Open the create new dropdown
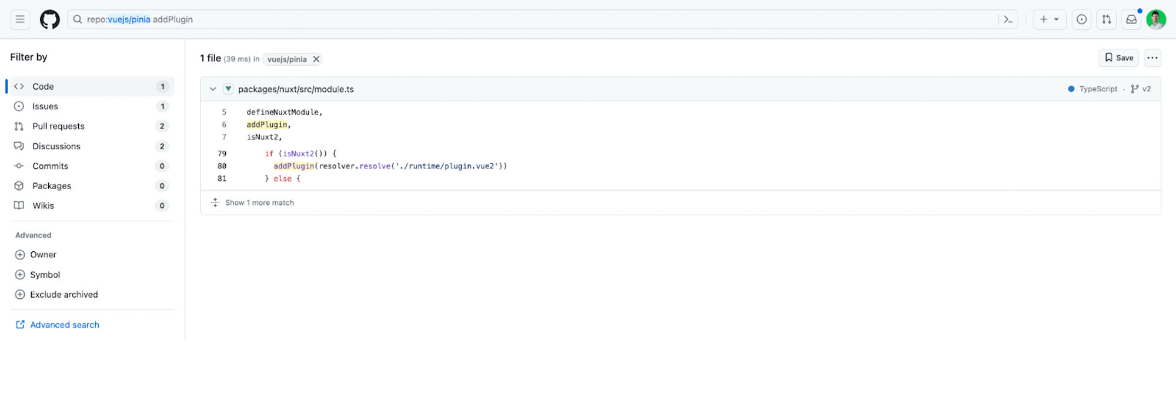 click(1049, 19)
